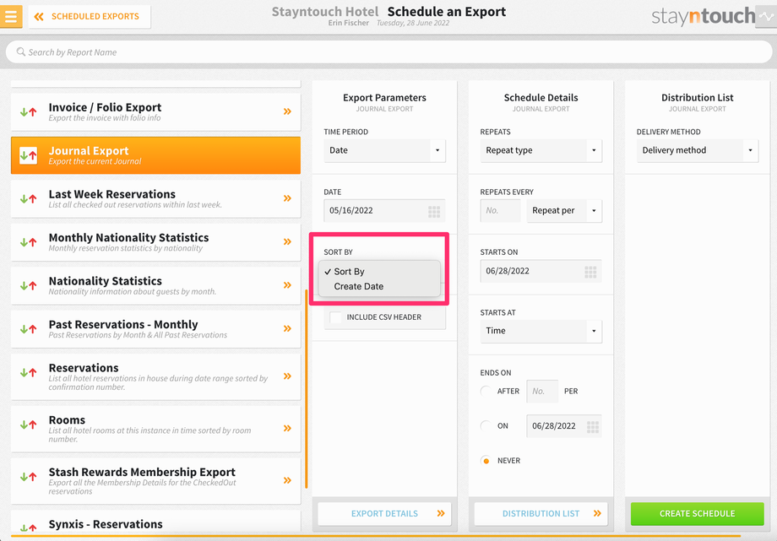The height and width of the screenshot is (541, 777).
Task: Click the Ends On date field 06/28/2022
Action: pyautogui.click(x=564, y=426)
